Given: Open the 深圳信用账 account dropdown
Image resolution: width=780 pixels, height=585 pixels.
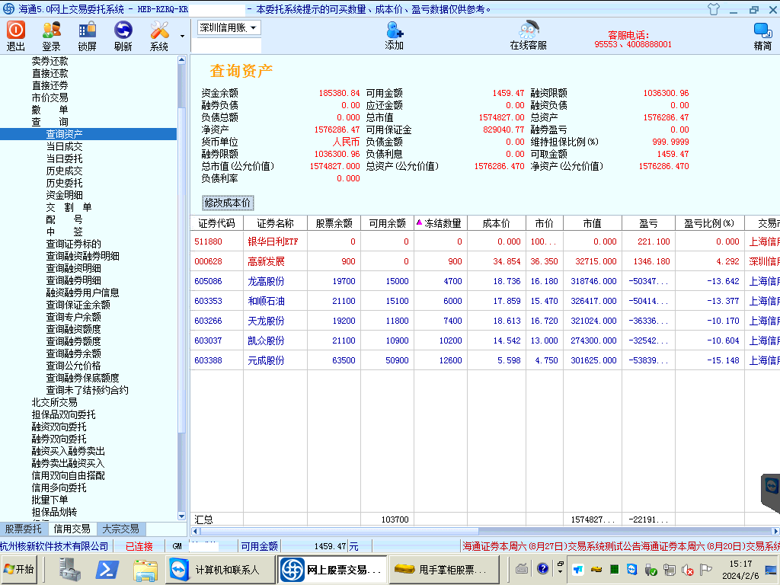Looking at the screenshot, I should [229, 28].
